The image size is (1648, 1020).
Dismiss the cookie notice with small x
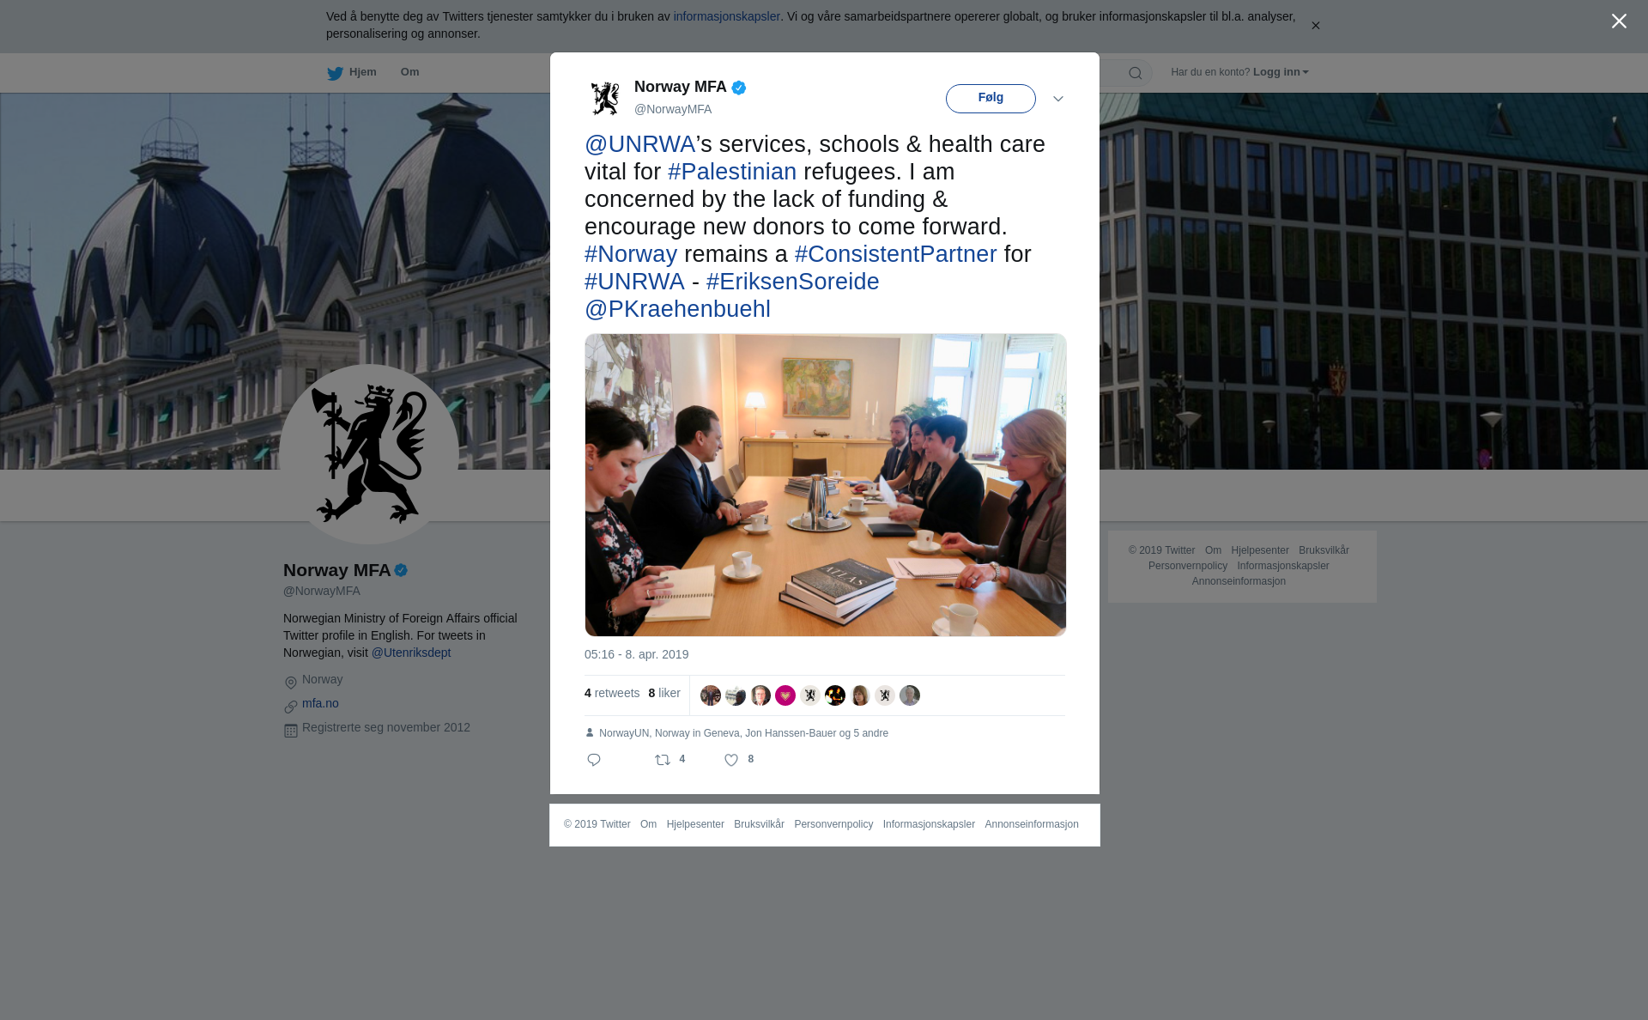click(x=1315, y=26)
